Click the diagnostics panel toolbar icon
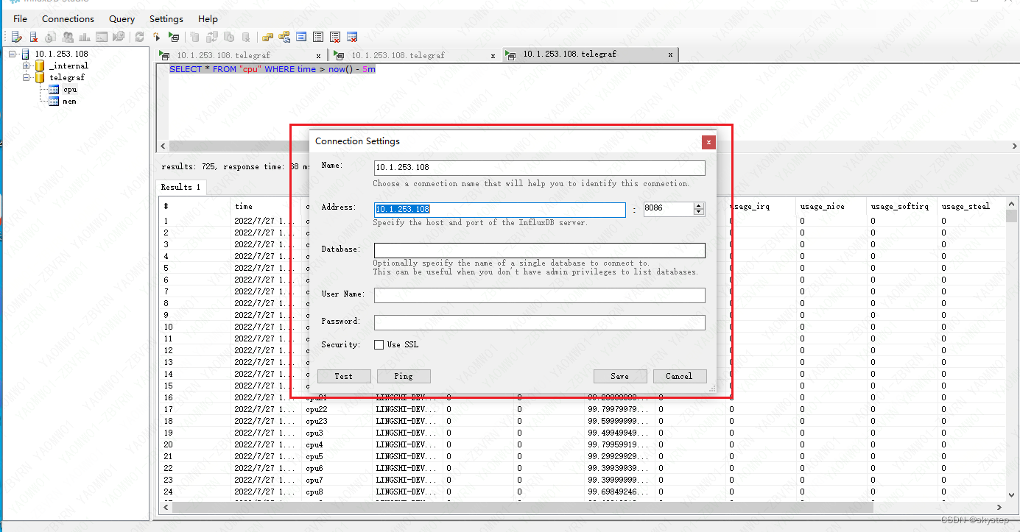Image resolution: width=1020 pixels, height=532 pixels. click(102, 37)
